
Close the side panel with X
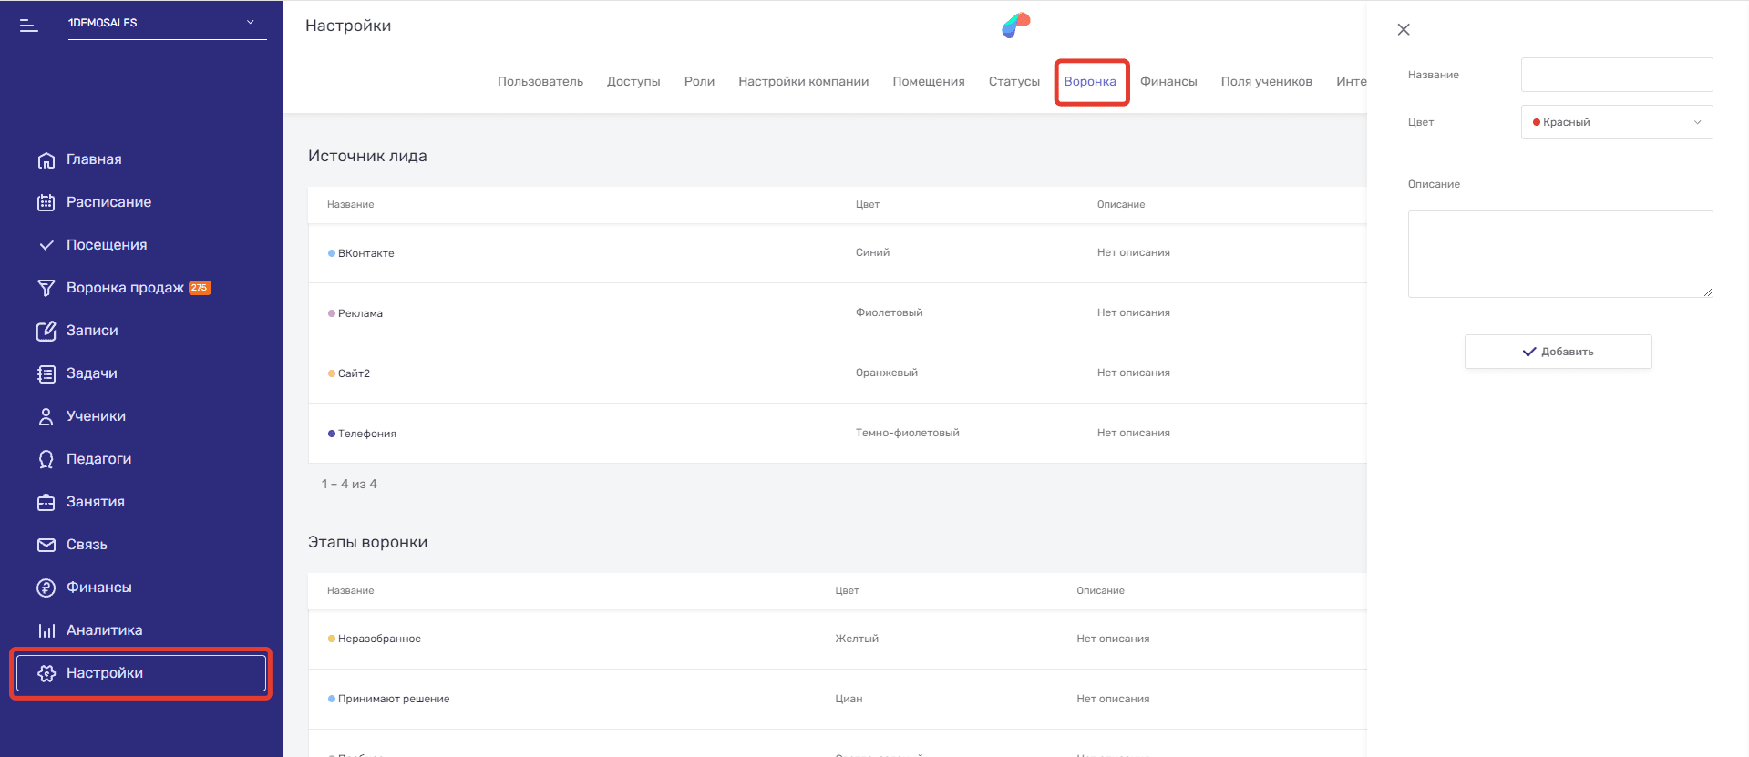coord(1404,30)
